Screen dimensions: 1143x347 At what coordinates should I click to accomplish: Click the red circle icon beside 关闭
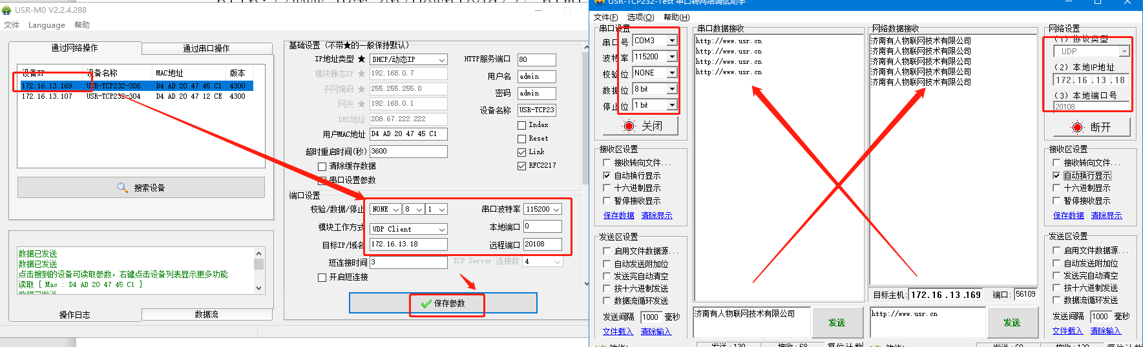(x=628, y=126)
